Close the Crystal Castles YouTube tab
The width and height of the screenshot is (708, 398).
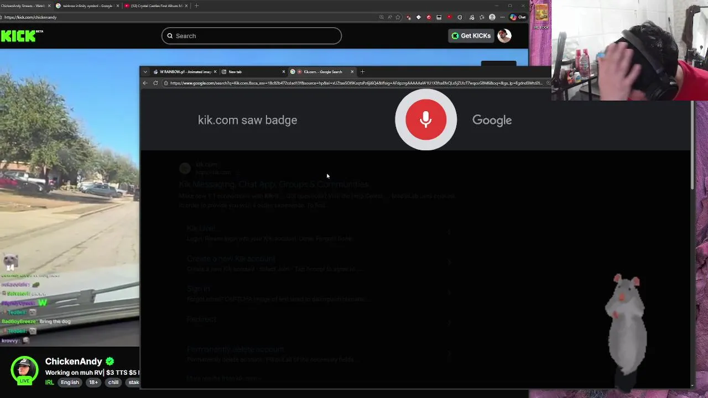pyautogui.click(x=186, y=6)
